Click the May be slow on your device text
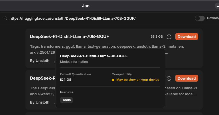 (x=138, y=80)
